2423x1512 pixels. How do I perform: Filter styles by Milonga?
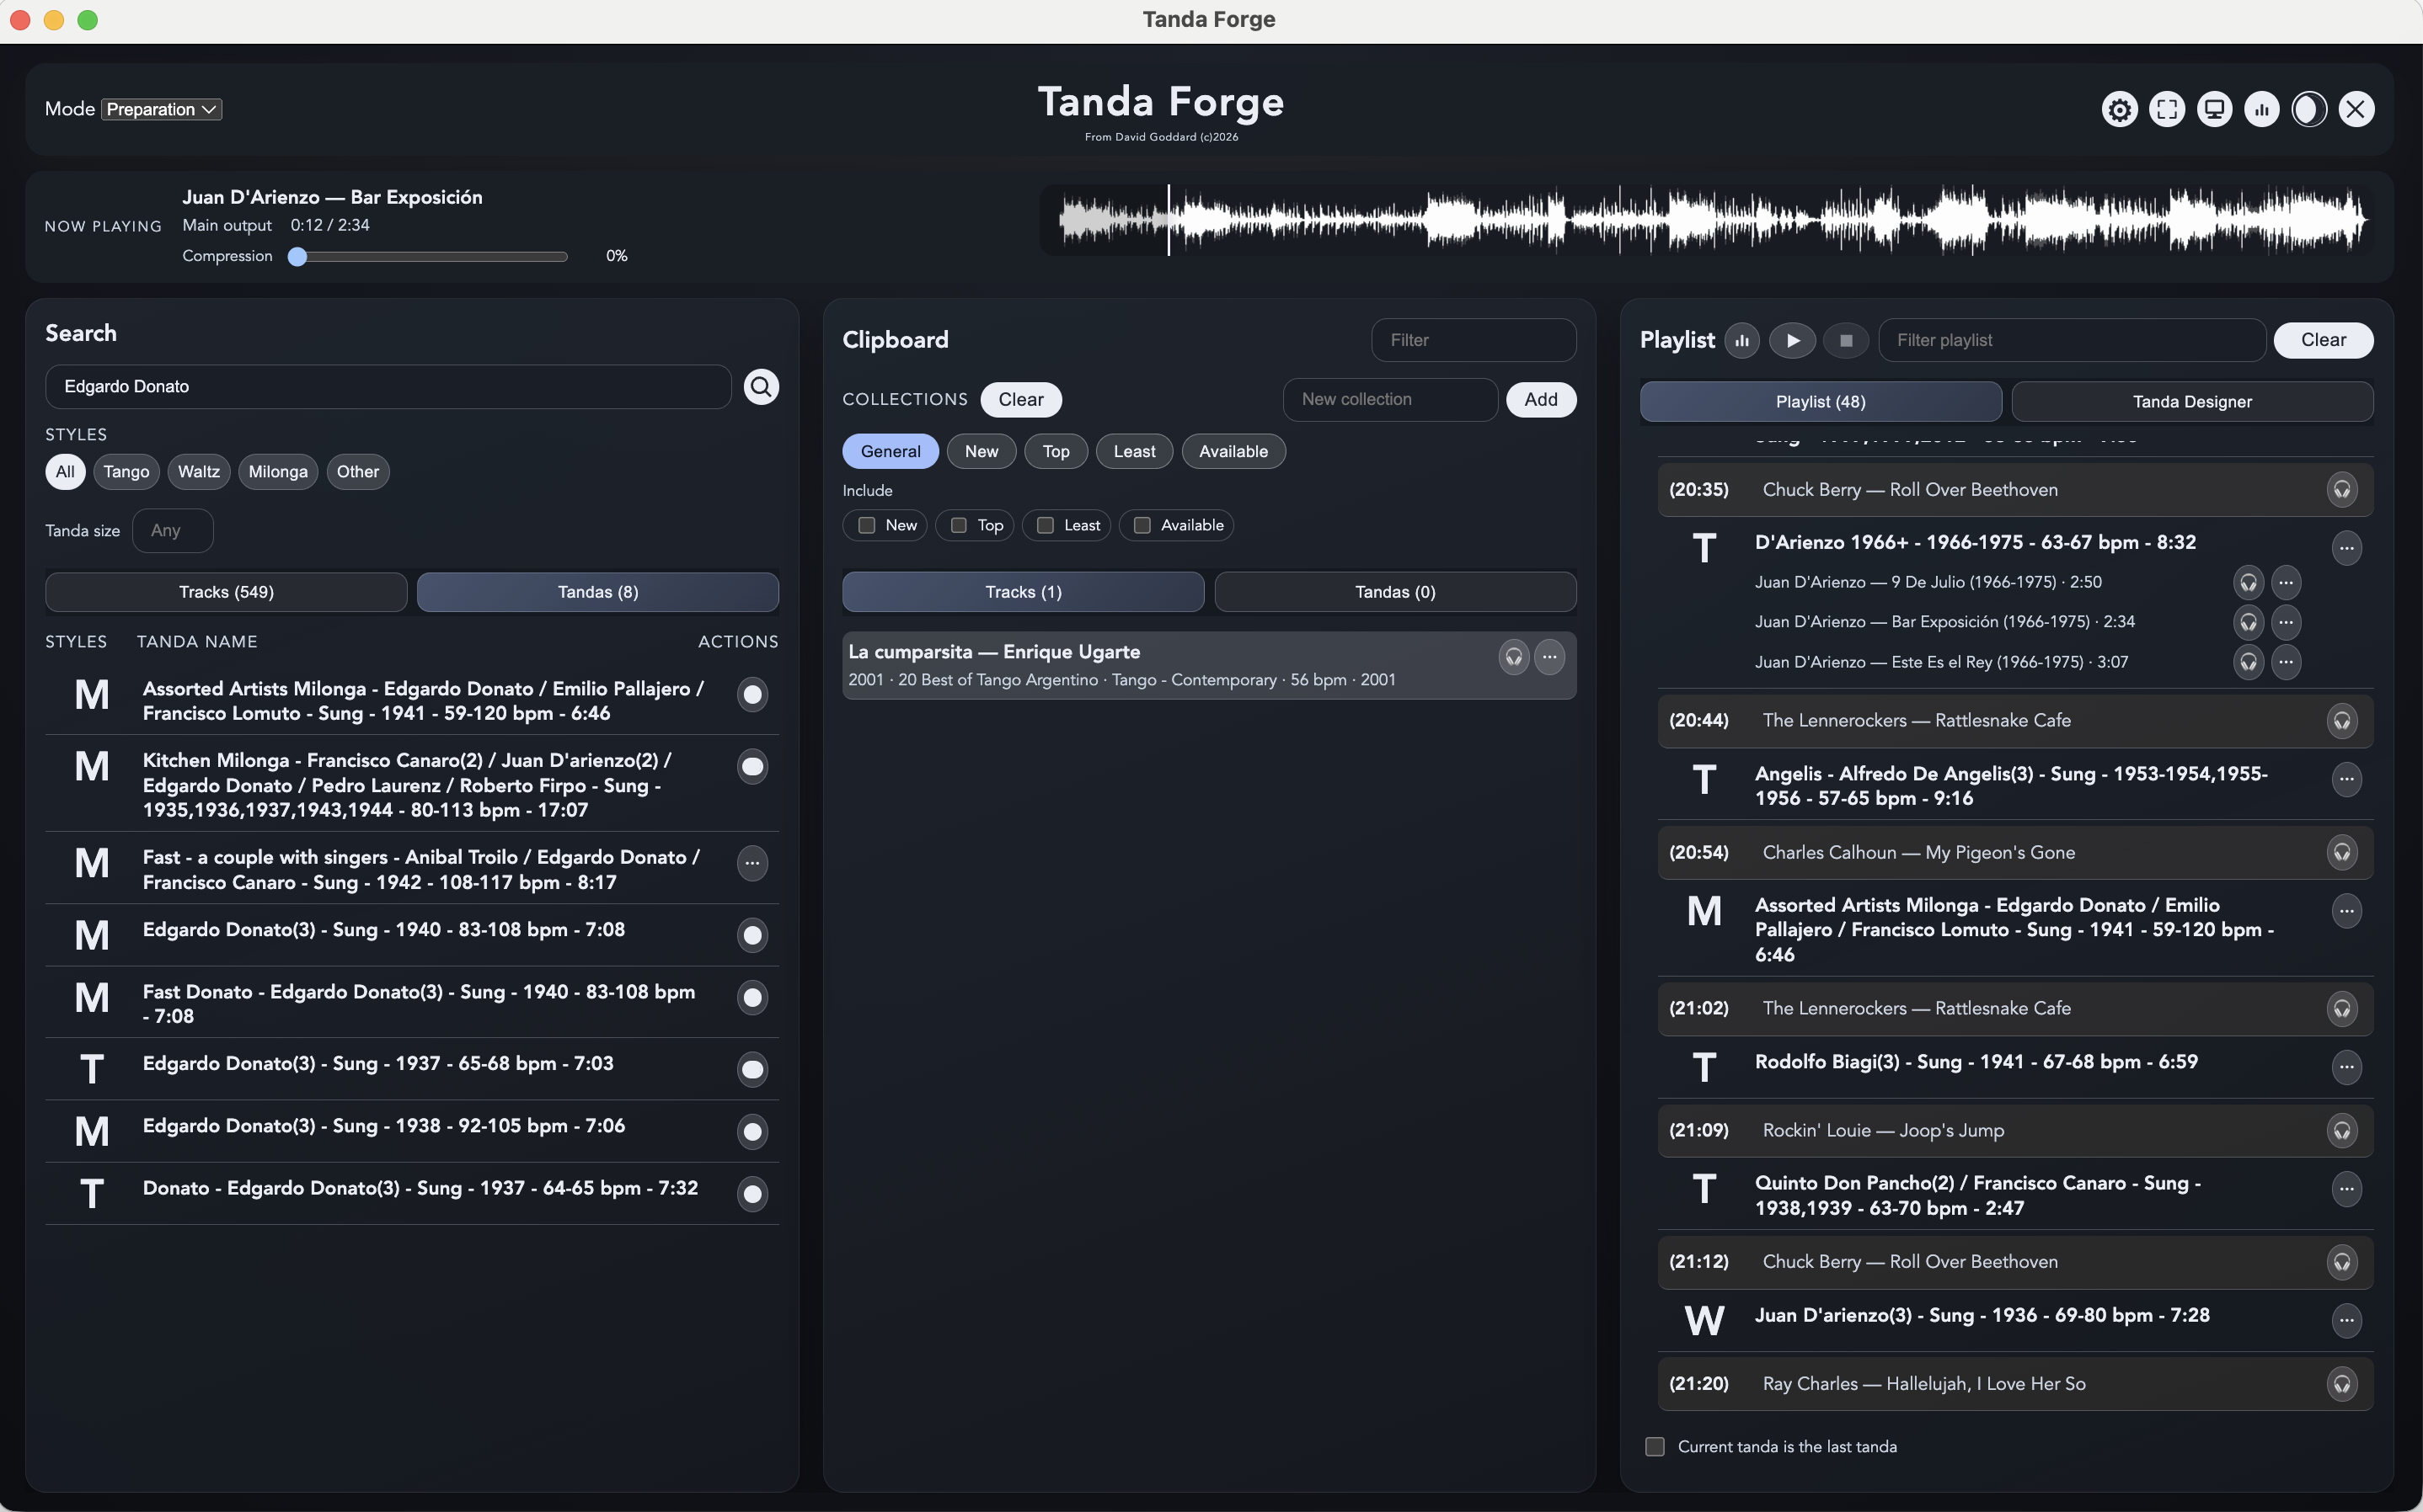point(277,472)
